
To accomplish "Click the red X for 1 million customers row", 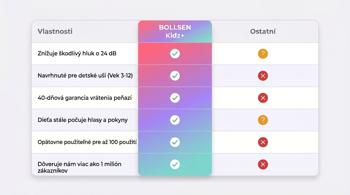I will 263,164.
